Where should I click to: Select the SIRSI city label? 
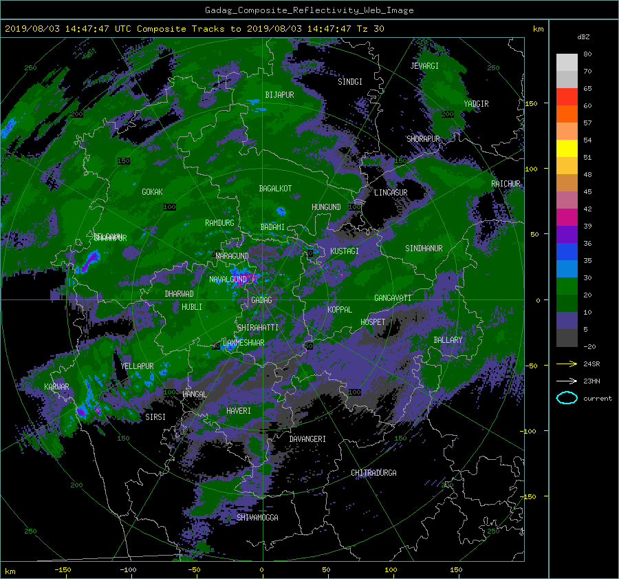click(155, 417)
